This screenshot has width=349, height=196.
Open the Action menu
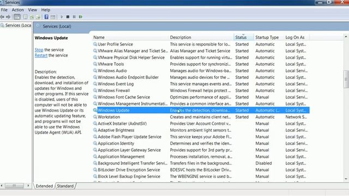[x=18, y=10]
